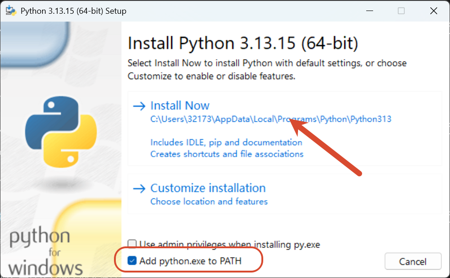Image resolution: width=450 pixels, height=278 pixels.
Task: Choose Customize installation
Action: click(x=285, y=194)
